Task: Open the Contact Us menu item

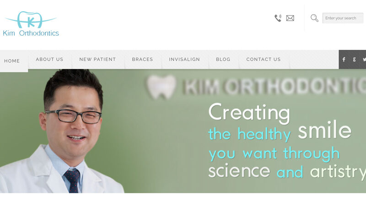Action: click(264, 60)
